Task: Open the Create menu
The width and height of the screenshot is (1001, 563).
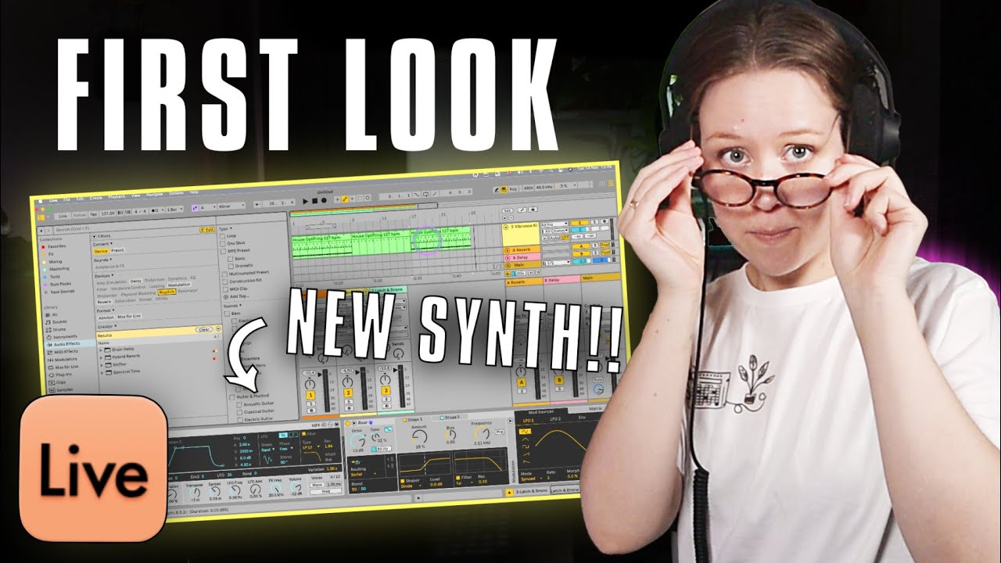Action: tap(95, 198)
